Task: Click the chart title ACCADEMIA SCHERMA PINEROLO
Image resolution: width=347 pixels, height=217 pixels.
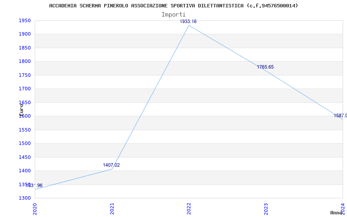Action: click(173, 6)
